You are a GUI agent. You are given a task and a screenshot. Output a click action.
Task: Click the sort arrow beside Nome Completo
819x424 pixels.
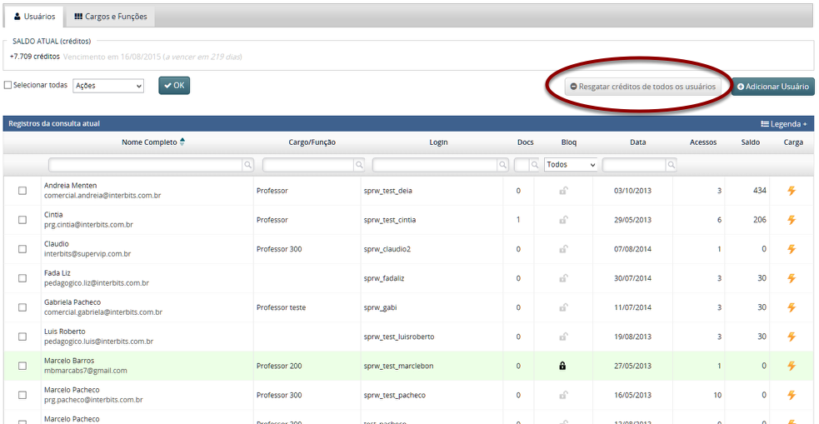click(182, 142)
